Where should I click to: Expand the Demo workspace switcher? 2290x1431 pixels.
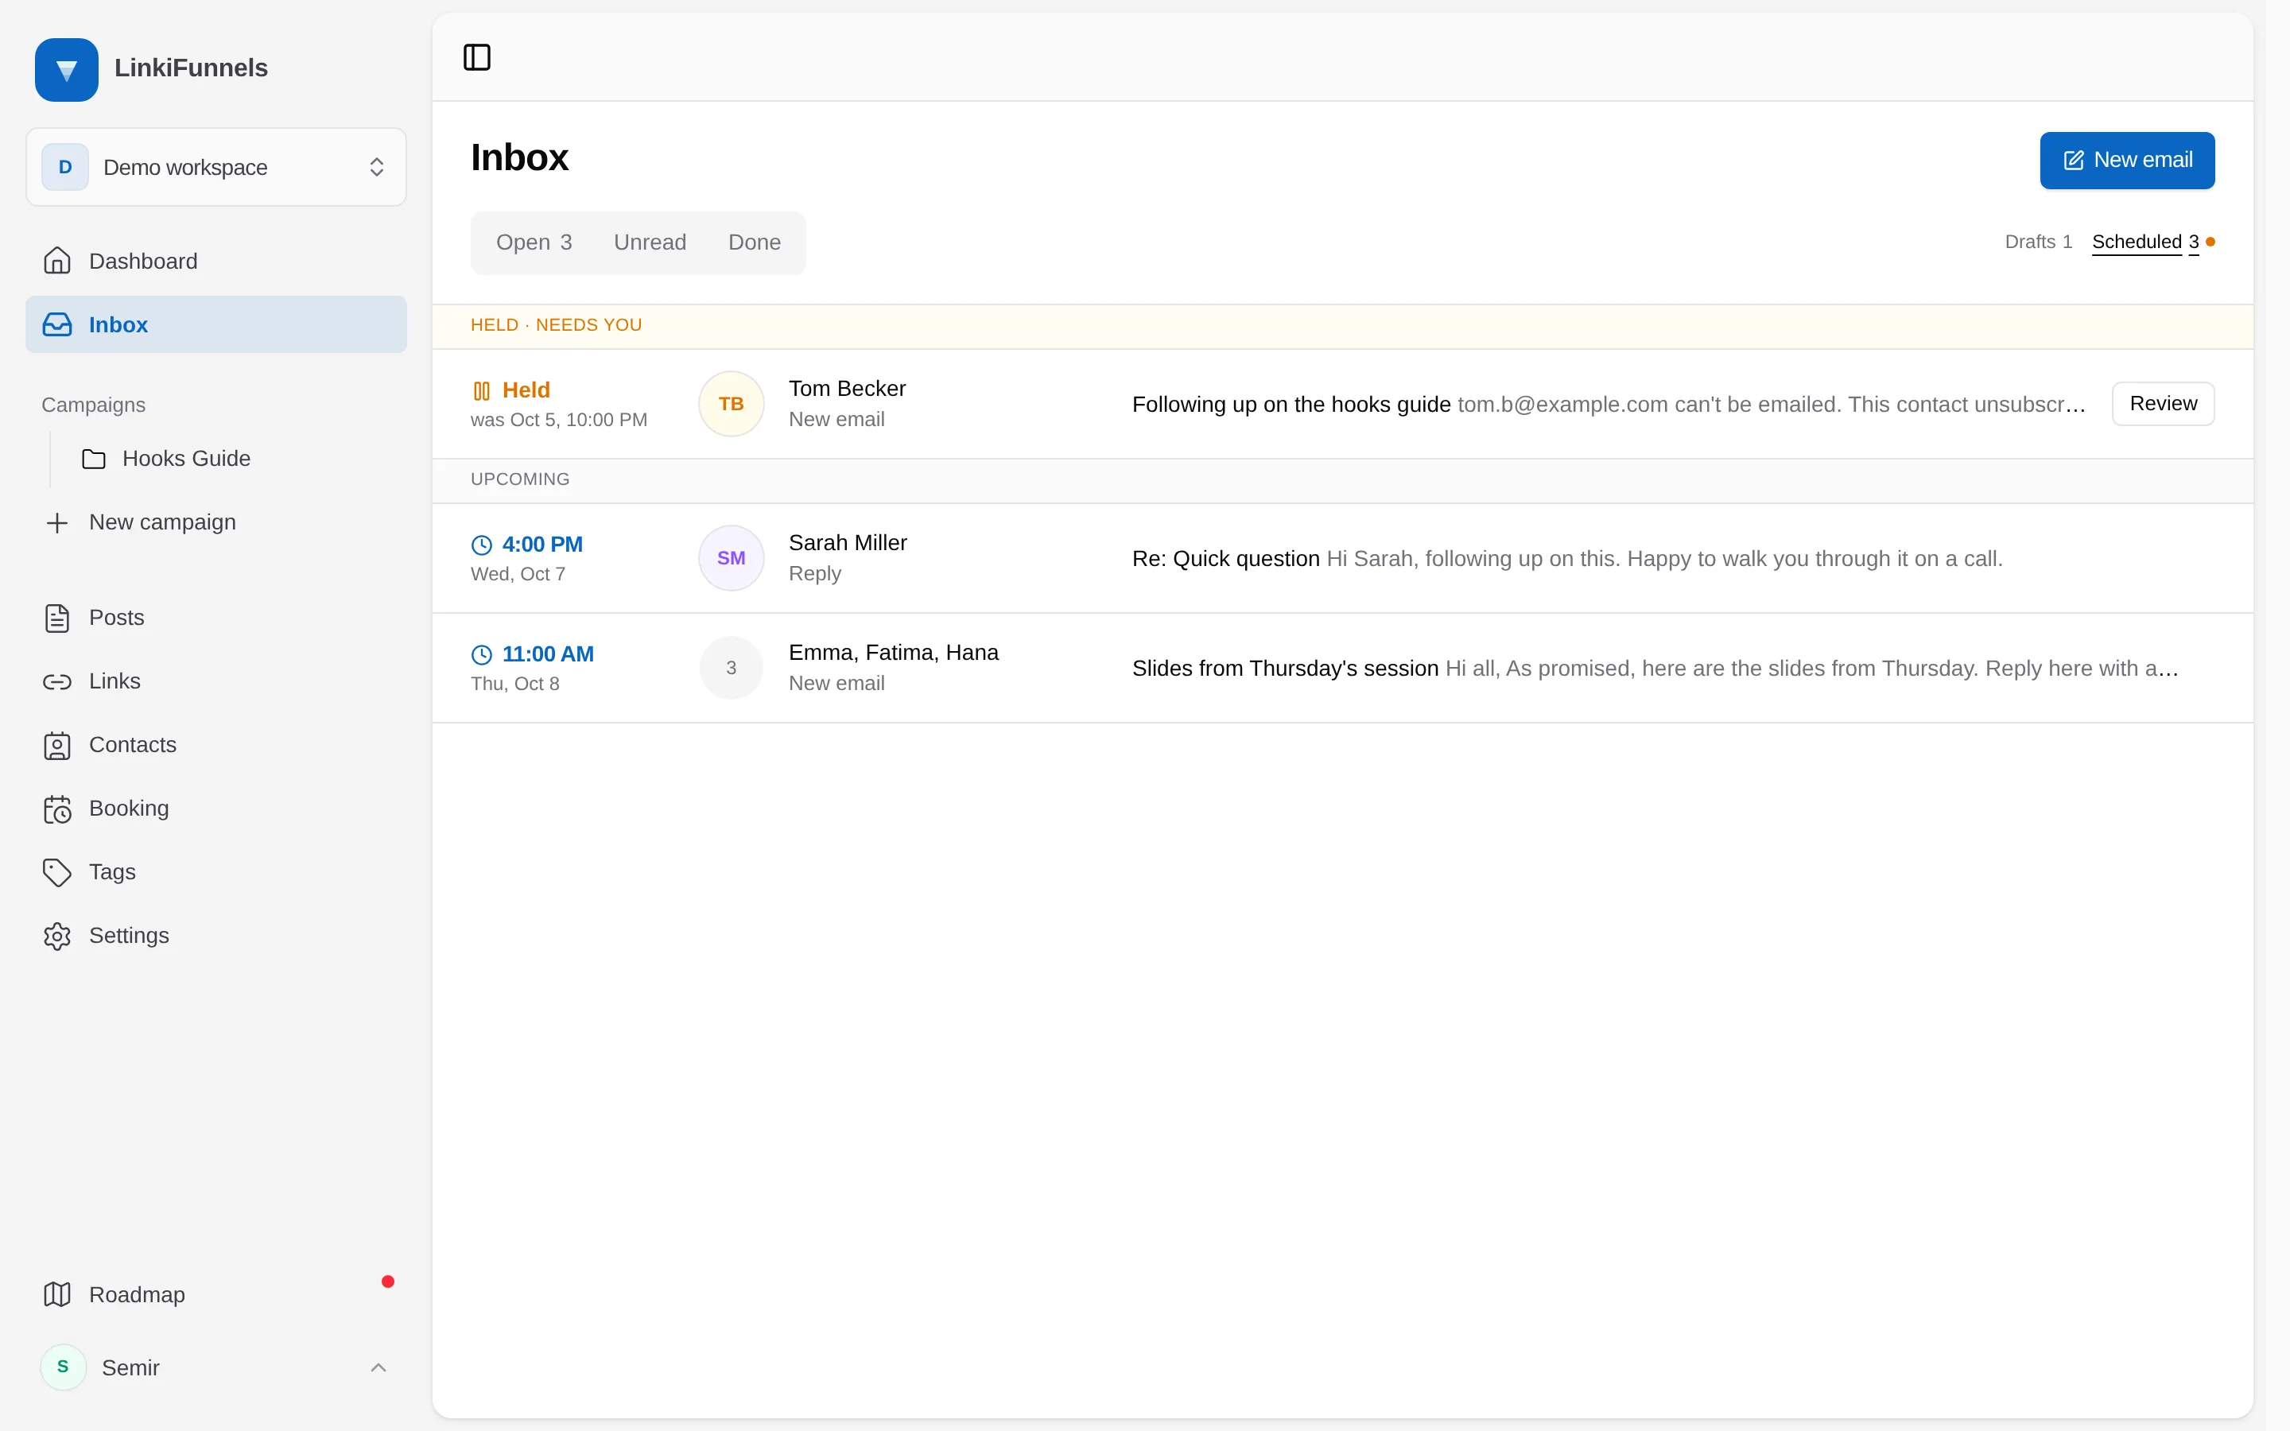[x=215, y=168]
